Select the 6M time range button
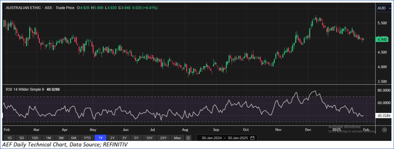This screenshot has width=394, height=149. (x=74, y=138)
